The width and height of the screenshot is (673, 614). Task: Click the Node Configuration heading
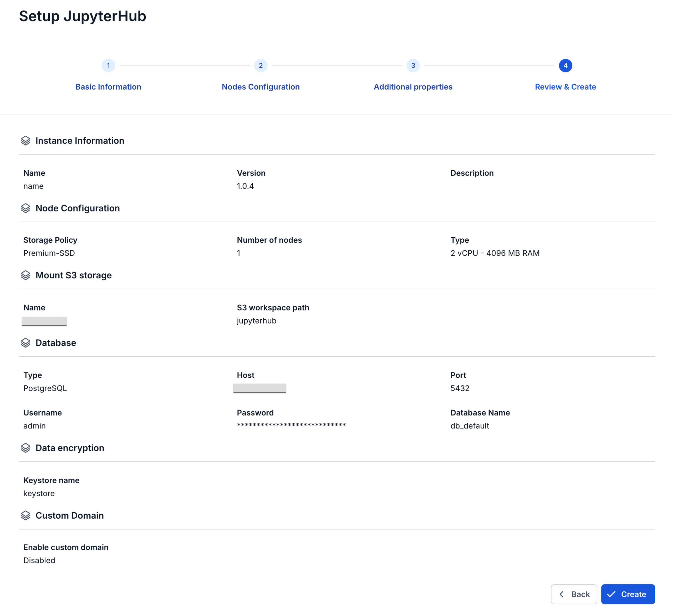[78, 208]
